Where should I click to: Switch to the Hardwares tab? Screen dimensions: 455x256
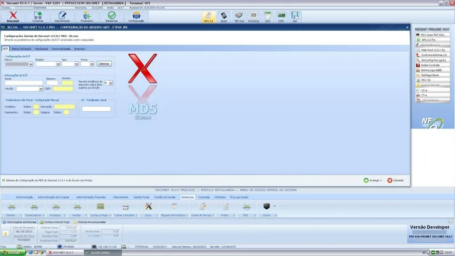click(41, 49)
